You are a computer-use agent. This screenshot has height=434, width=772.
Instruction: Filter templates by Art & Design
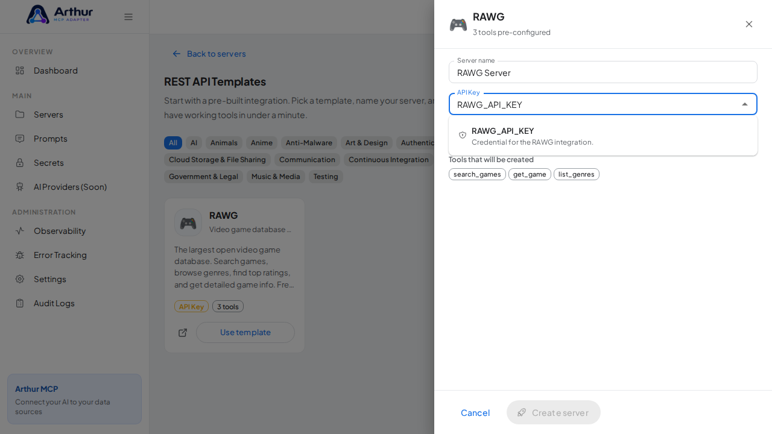coord(367,143)
